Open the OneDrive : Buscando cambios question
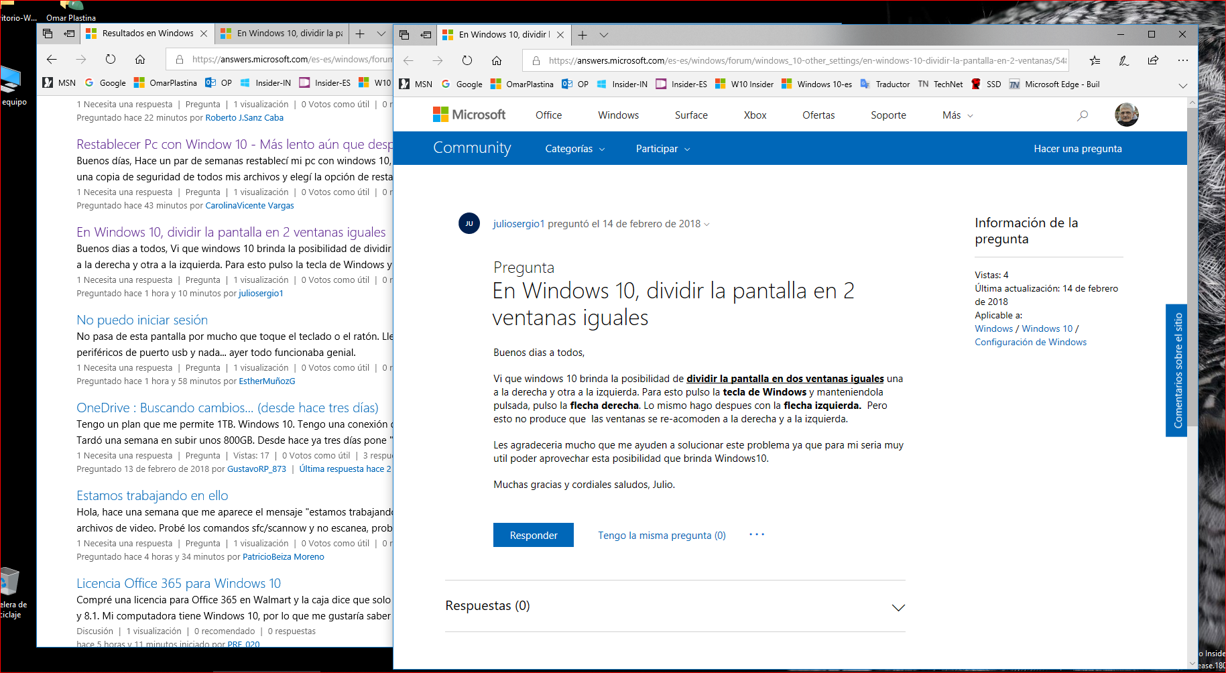The width and height of the screenshot is (1226, 673). pyautogui.click(x=227, y=408)
